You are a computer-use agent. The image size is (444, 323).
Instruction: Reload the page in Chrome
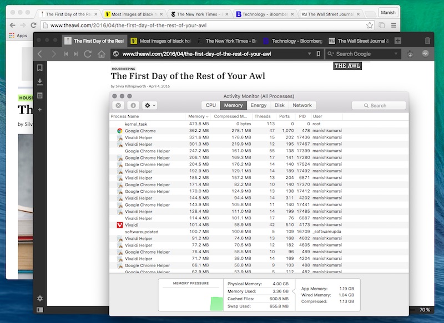[33, 25]
